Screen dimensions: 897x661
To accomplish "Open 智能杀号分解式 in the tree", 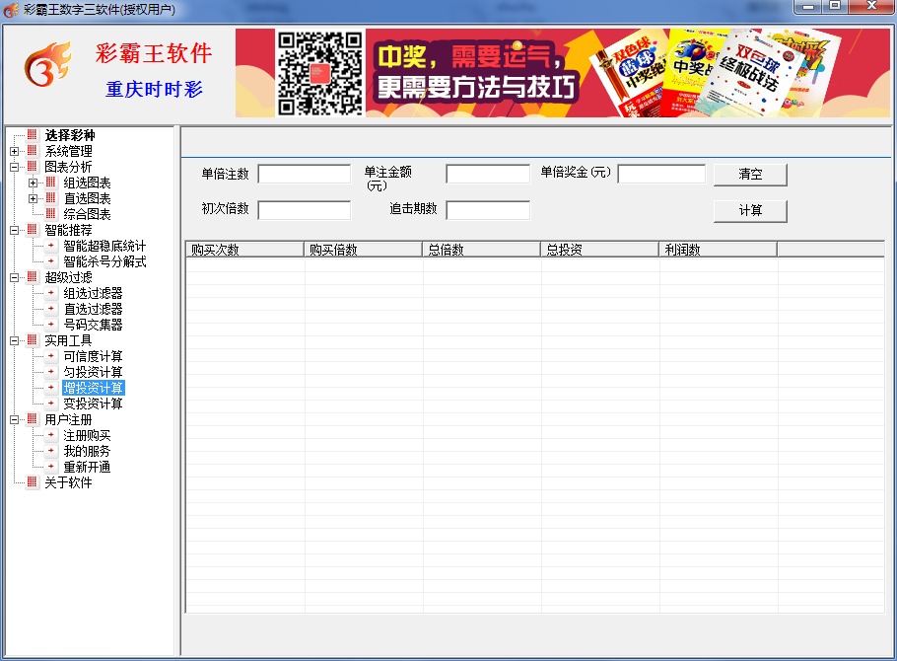I will coord(104,261).
